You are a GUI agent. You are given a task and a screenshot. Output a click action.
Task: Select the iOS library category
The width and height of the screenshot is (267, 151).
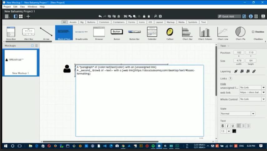[x=150, y=22]
